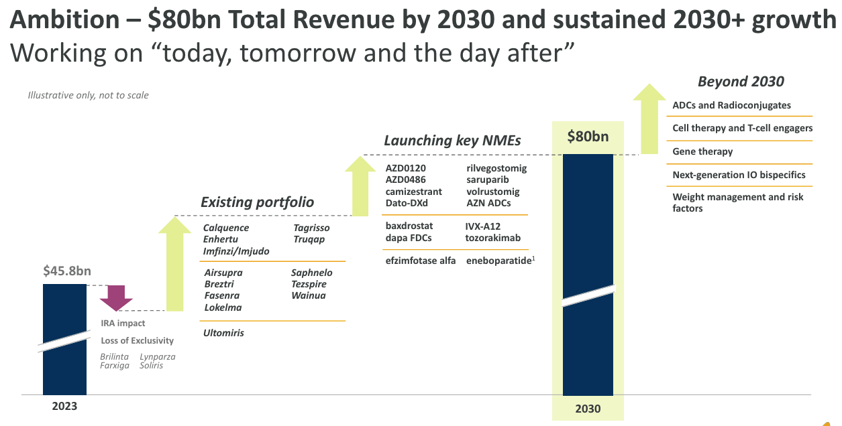
Task: Click the $80bn label
Action: (588, 136)
